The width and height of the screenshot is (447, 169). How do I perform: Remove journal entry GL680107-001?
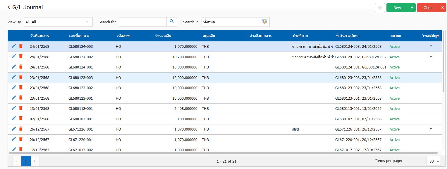(x=21, y=118)
